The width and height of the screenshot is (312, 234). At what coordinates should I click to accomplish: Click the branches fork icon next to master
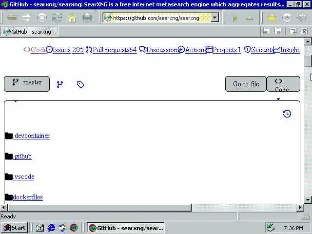click(x=60, y=84)
